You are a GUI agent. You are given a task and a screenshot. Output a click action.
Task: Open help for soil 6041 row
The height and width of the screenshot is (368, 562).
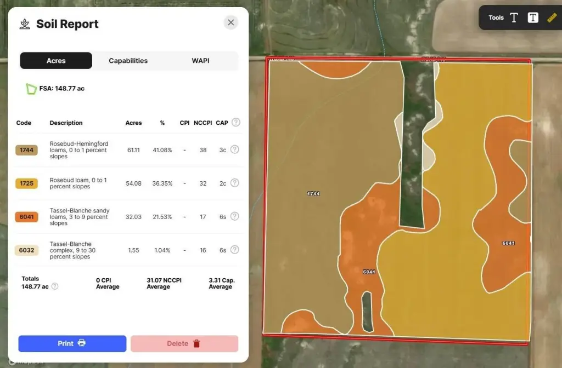[234, 216]
